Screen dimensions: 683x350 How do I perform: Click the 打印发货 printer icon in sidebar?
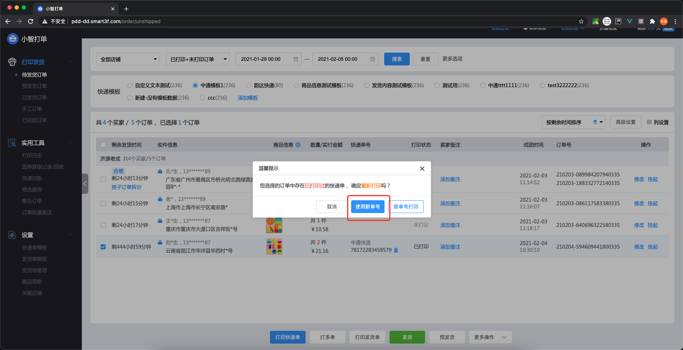12,62
